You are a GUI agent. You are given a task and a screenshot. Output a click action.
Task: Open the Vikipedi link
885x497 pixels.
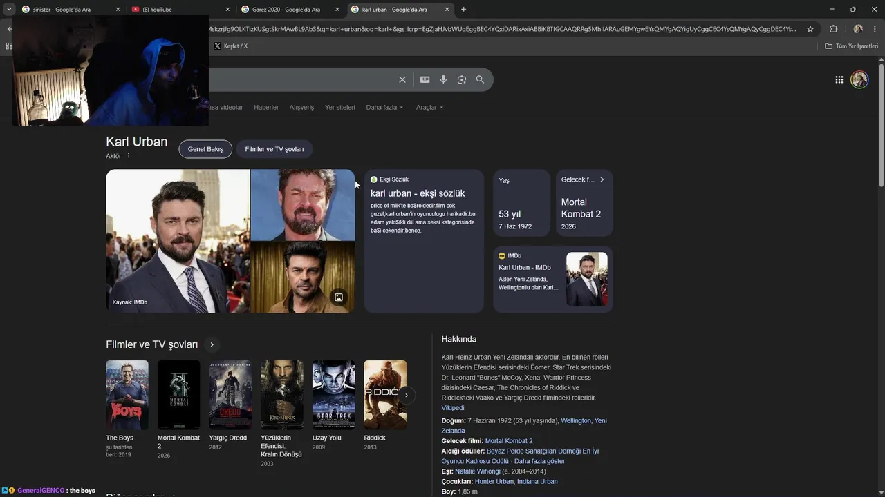453,408
